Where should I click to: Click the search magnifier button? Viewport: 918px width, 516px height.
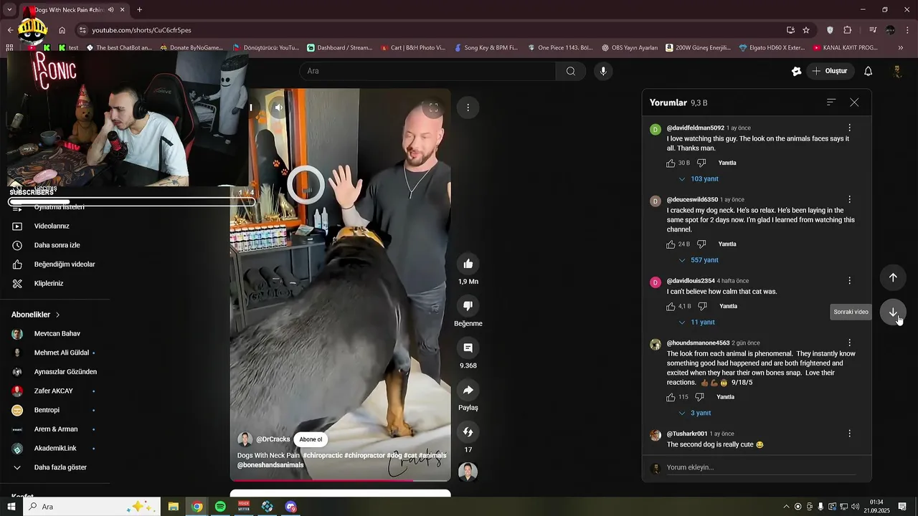point(571,71)
